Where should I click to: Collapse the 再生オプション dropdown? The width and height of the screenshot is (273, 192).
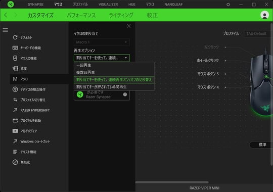pyautogui.click(x=102, y=58)
